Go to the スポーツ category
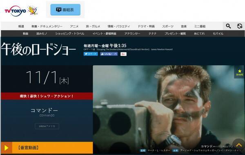 [168, 27]
